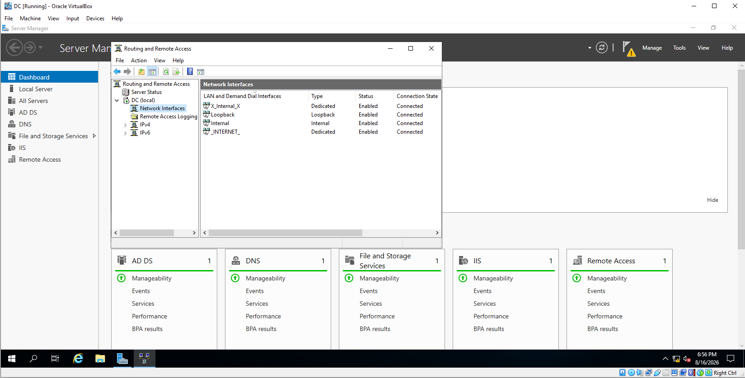The image size is (745, 378).
Task: Select the Loopback interface row
Action: (320, 115)
